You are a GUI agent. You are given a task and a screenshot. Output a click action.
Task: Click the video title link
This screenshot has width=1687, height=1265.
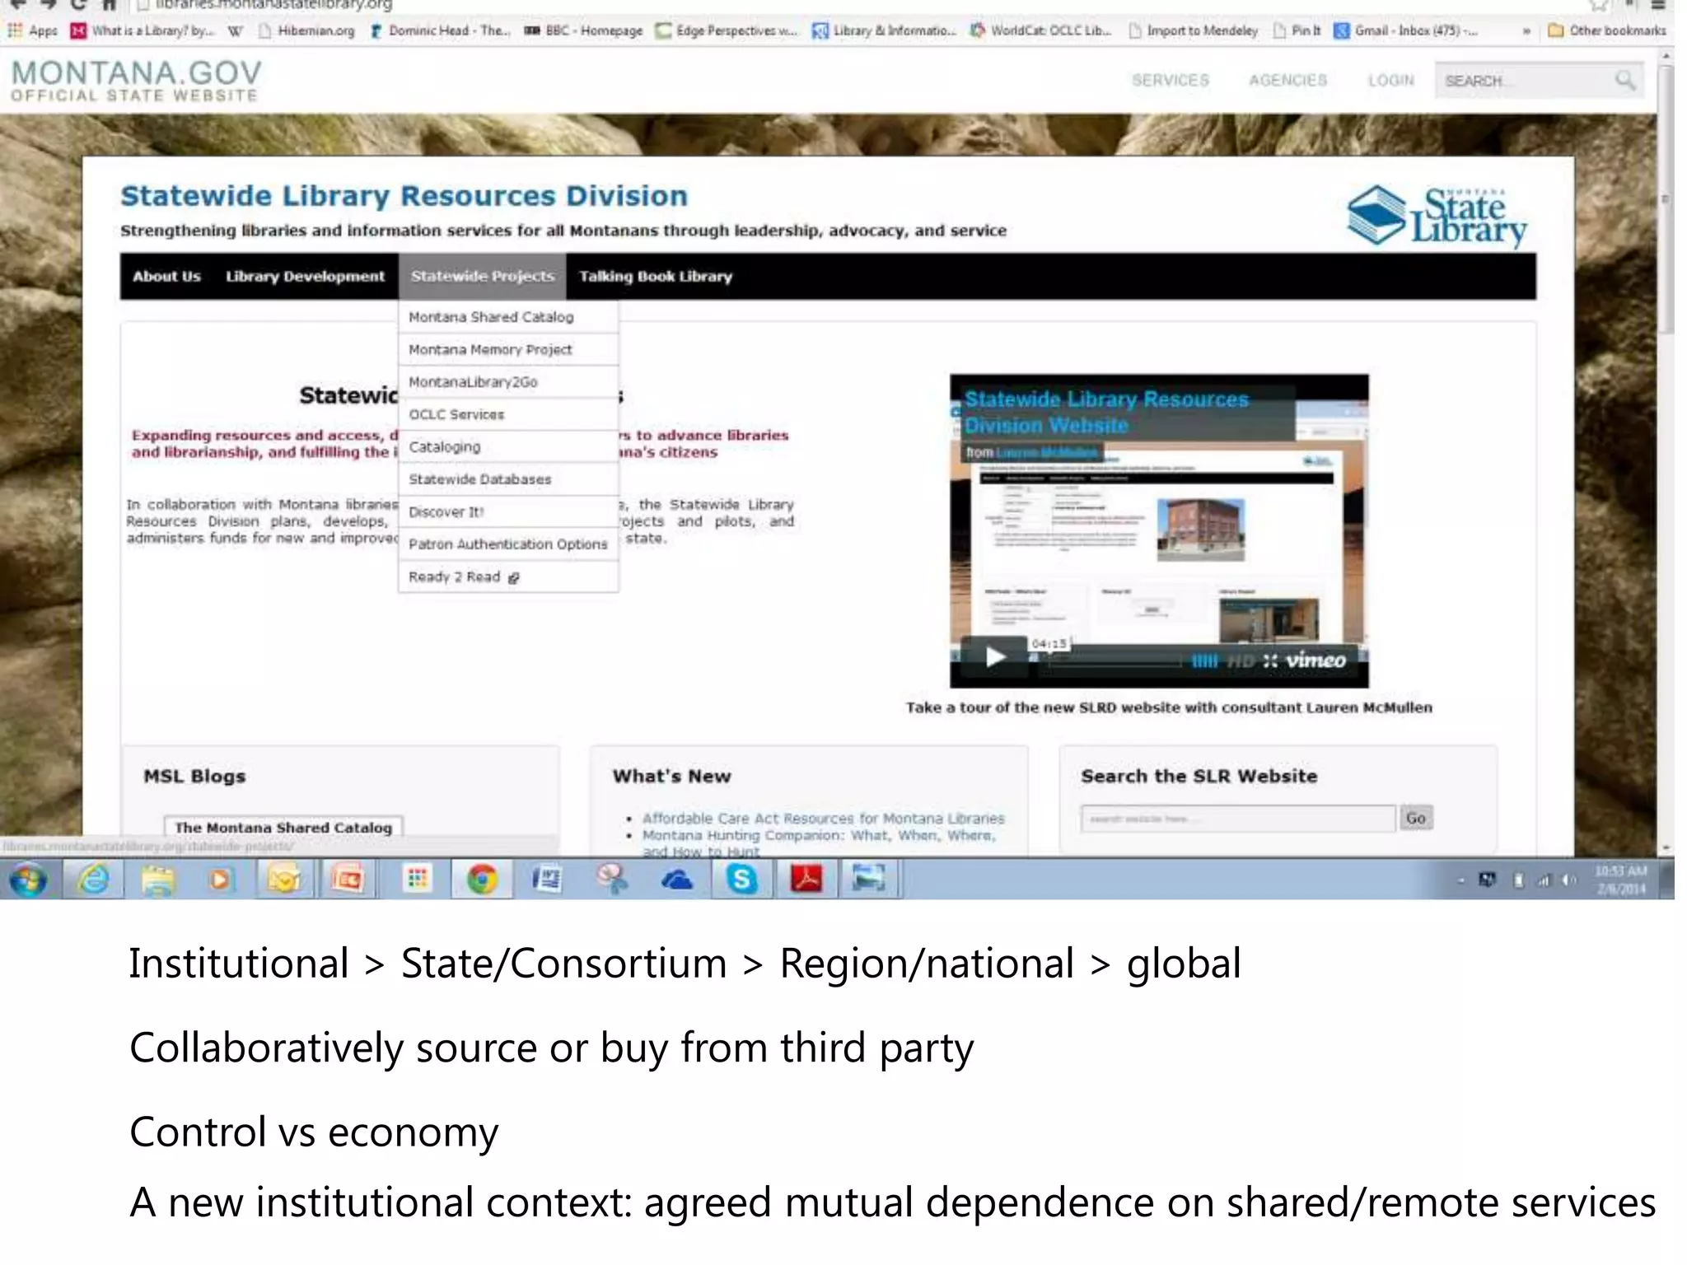click(1105, 413)
